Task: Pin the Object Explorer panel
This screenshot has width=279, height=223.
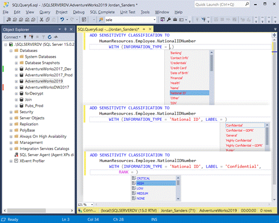Action: coord(65,29)
